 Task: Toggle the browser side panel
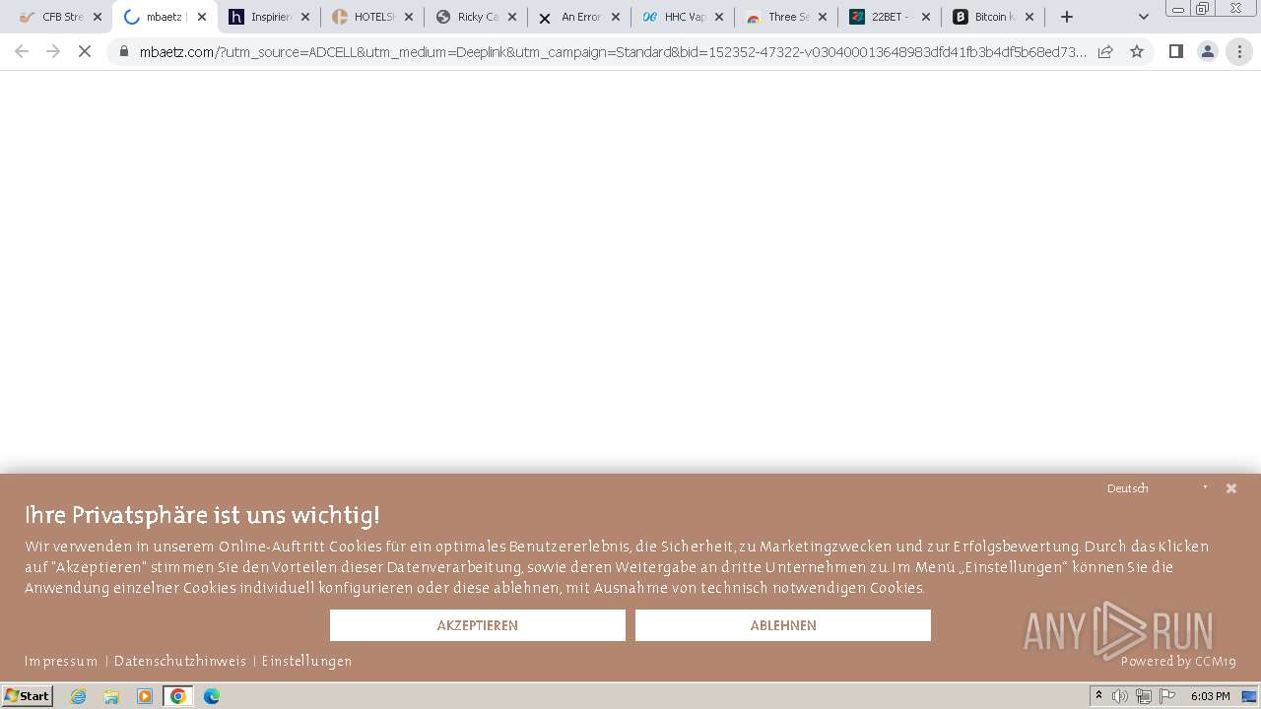click(x=1175, y=51)
